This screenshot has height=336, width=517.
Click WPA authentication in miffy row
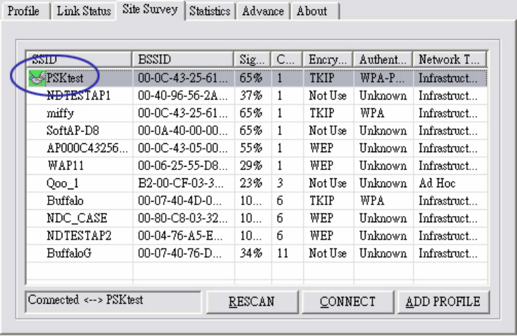pyautogui.click(x=372, y=113)
